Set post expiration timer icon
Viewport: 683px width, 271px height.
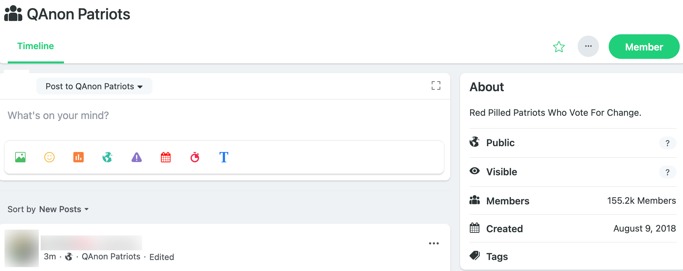(x=195, y=157)
